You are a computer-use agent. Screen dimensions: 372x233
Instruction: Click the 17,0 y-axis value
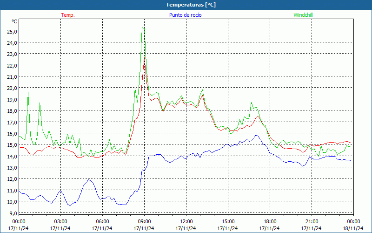pyautogui.click(x=11, y=122)
